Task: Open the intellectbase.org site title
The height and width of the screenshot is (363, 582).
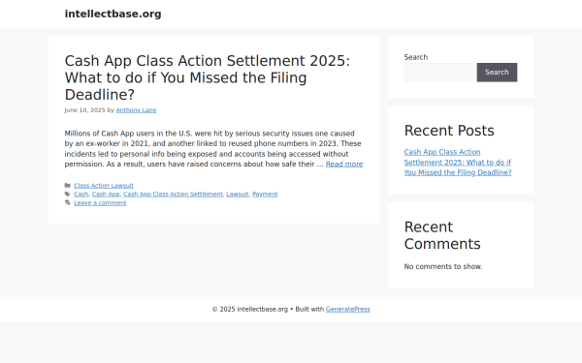Action: (113, 15)
